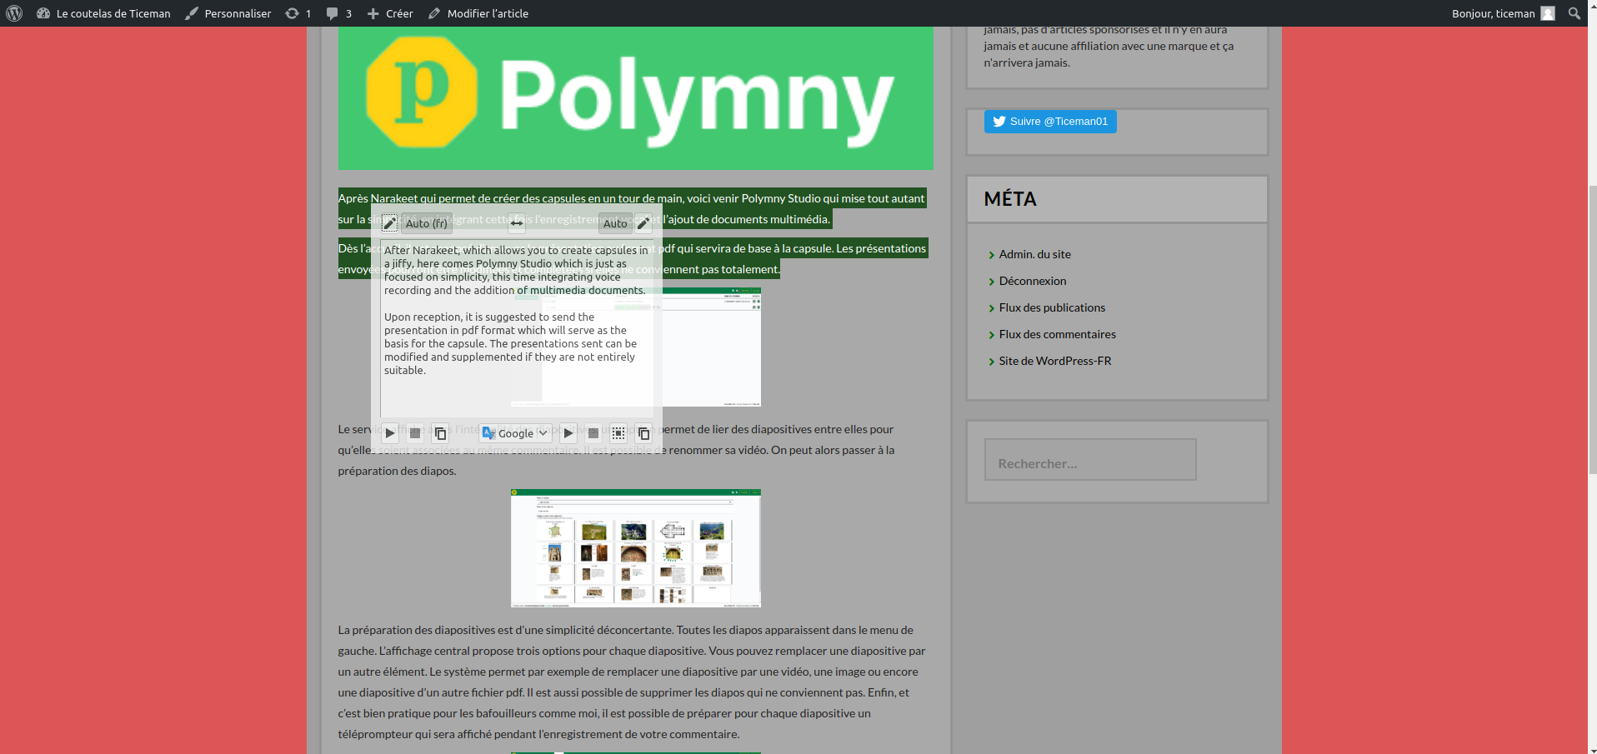The height and width of the screenshot is (754, 1597).
Task: Open the Auto (fr) source language selector
Action: [427, 223]
